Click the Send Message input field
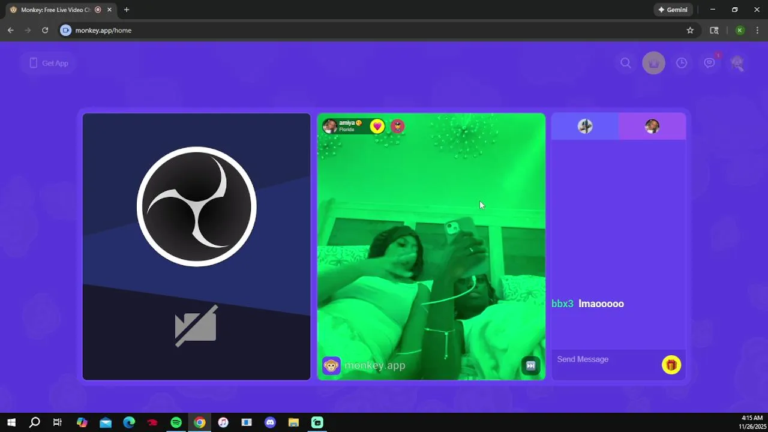Viewport: 768px width, 432px height. 606,359
